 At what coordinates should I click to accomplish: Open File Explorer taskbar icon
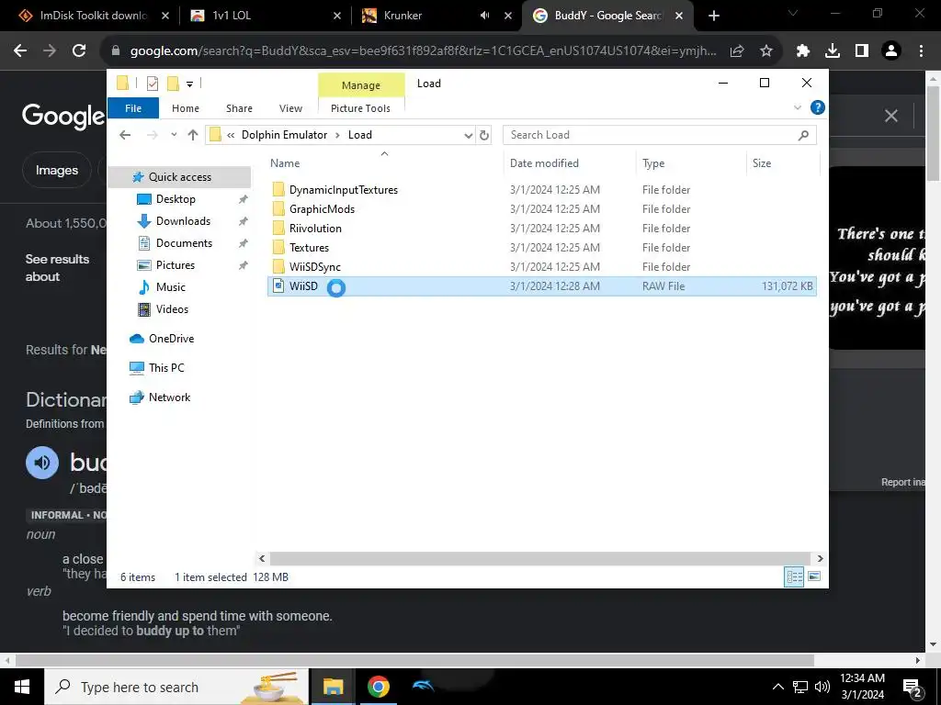point(333,686)
